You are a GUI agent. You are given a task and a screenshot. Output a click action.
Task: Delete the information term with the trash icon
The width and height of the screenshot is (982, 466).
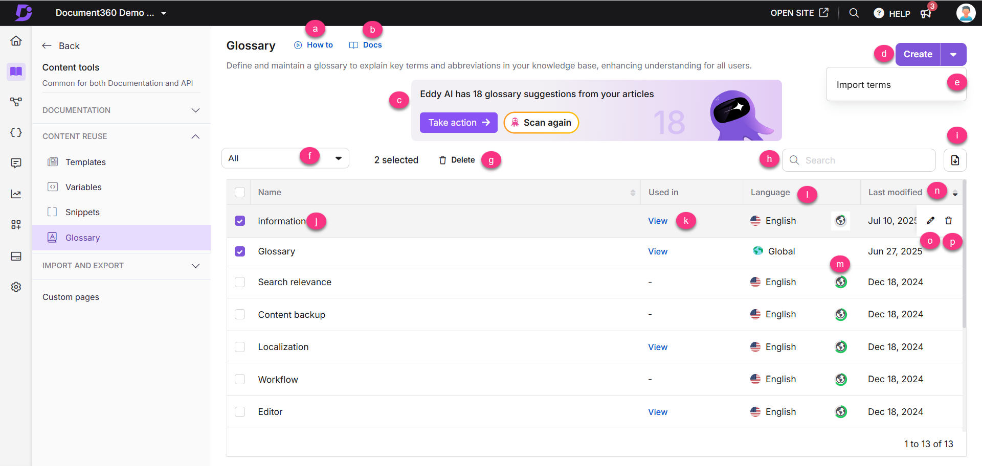pyautogui.click(x=949, y=221)
